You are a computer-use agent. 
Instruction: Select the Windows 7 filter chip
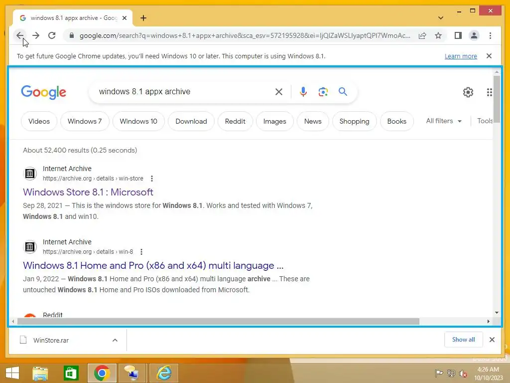(85, 121)
